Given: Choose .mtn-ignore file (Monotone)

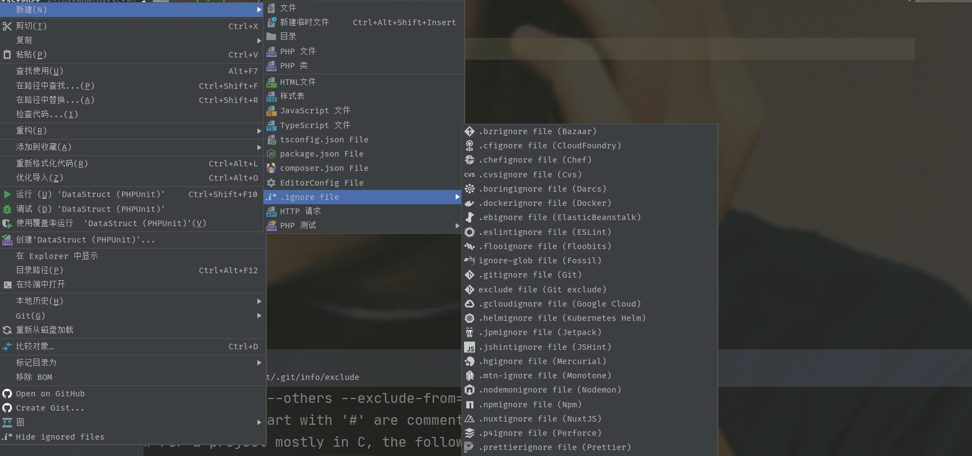Looking at the screenshot, I should coord(590,376).
